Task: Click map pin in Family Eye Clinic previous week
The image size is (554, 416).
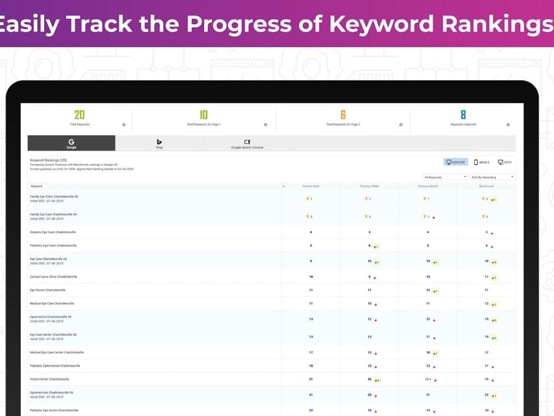Action: (x=366, y=199)
